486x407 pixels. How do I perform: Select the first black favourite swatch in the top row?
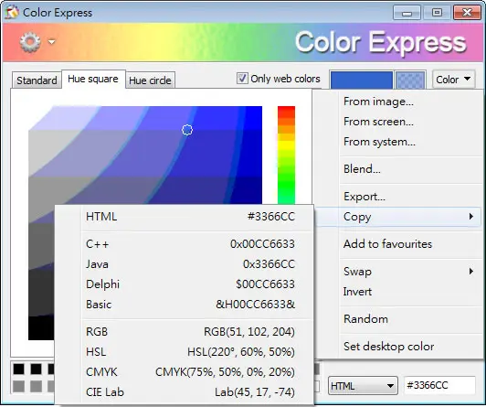tap(18, 369)
